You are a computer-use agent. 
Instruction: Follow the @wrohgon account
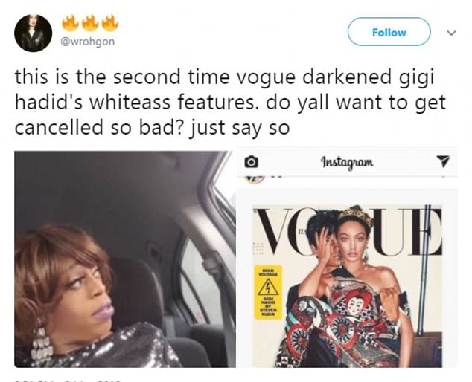[x=389, y=32]
